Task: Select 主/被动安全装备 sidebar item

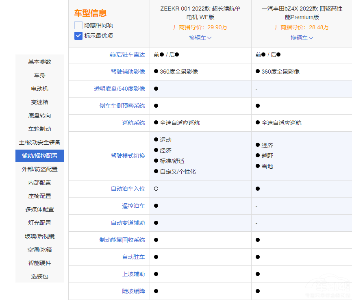Action: tap(40, 142)
